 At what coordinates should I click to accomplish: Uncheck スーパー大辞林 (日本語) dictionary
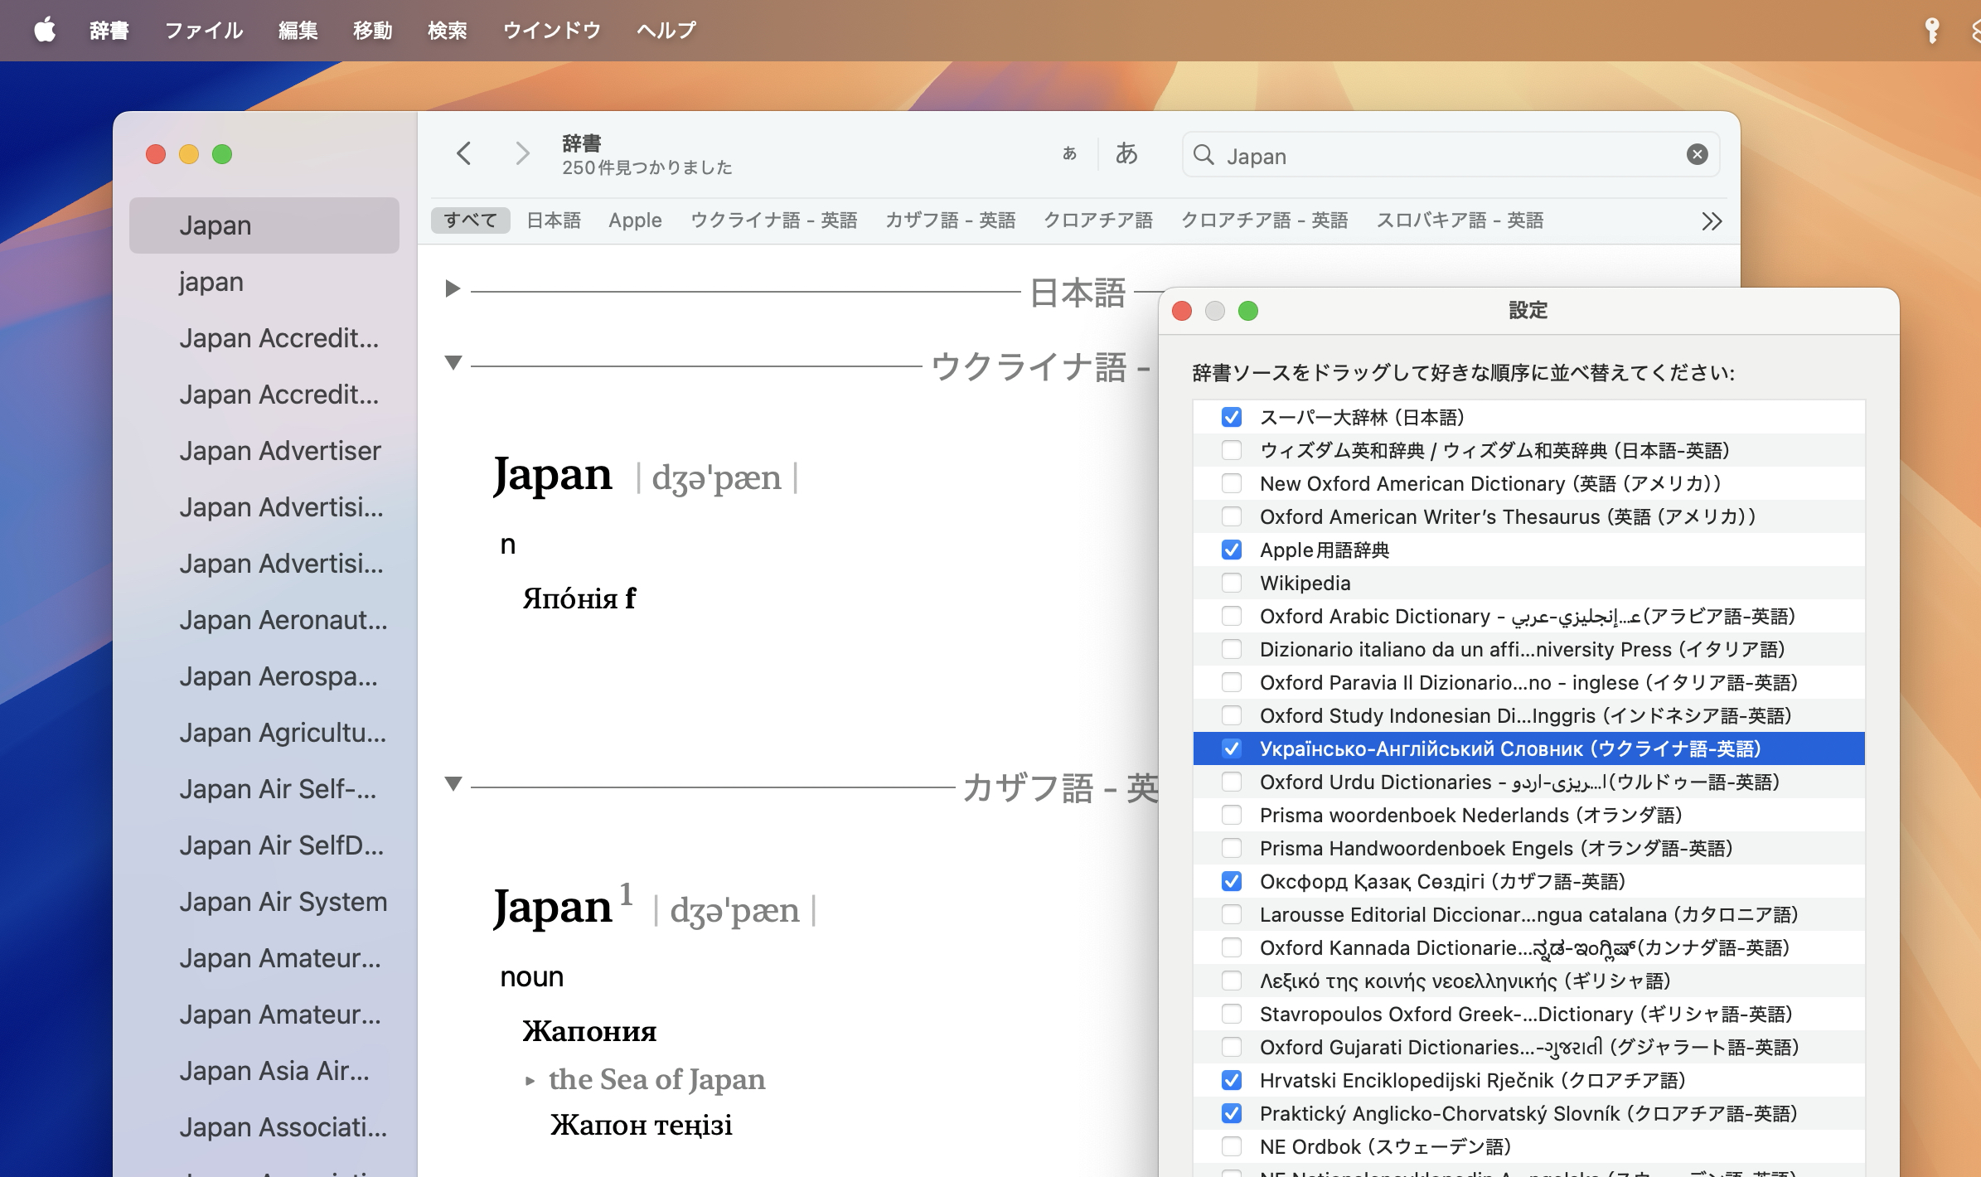1232,417
